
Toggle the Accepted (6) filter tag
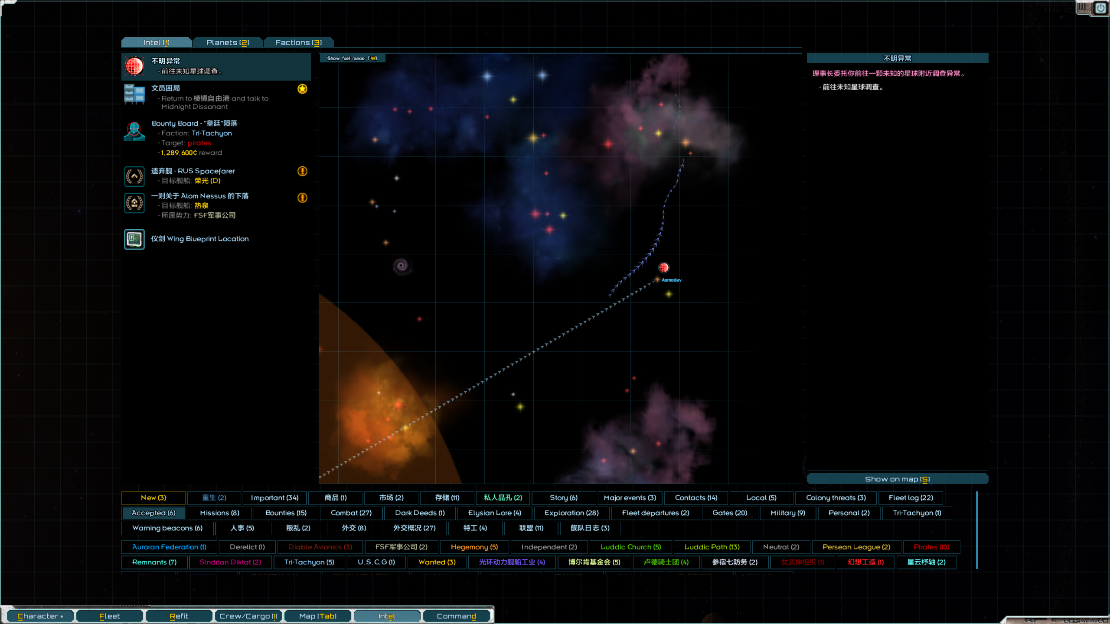(x=153, y=513)
